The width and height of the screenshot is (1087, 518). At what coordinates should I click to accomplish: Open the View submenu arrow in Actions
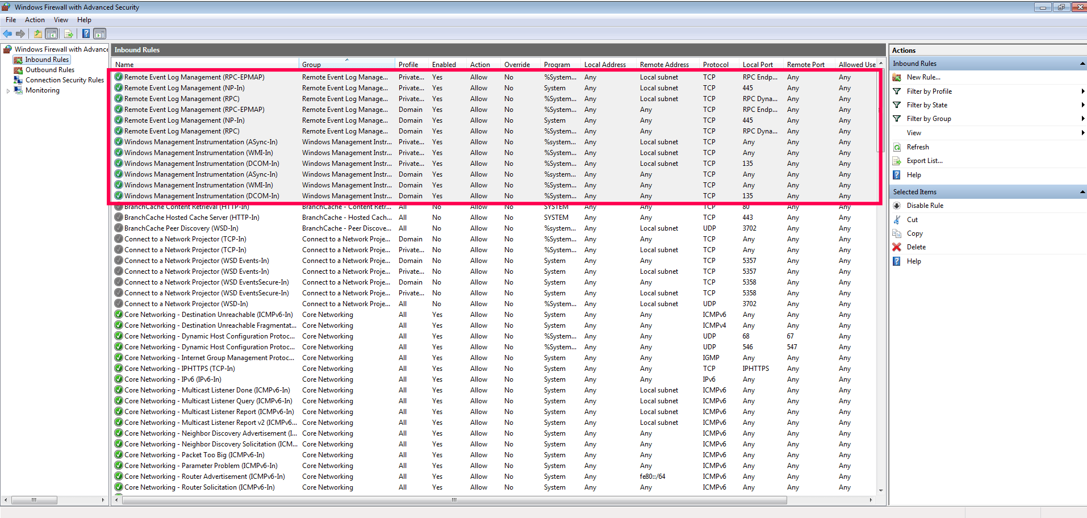[1082, 133]
